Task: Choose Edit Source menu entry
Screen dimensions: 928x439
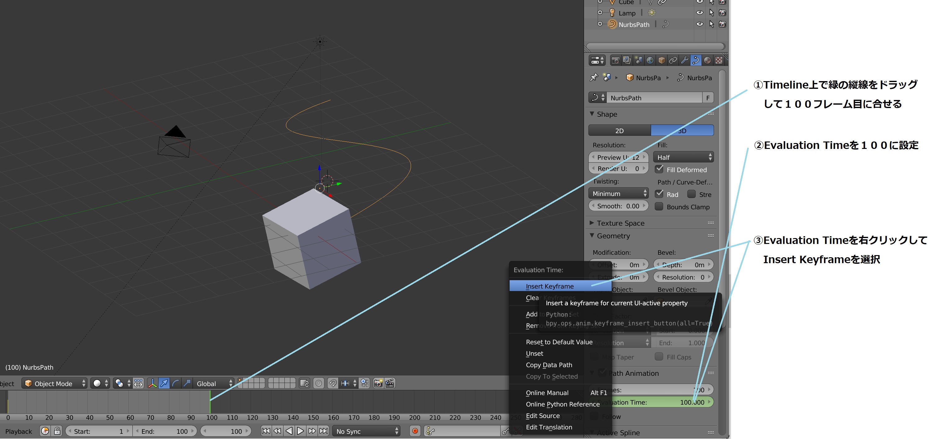Action: pyautogui.click(x=560, y=416)
